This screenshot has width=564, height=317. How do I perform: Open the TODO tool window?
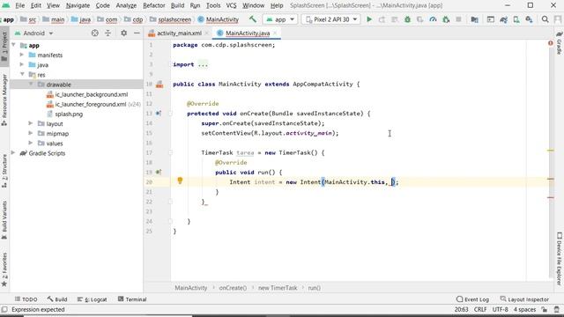(26, 299)
